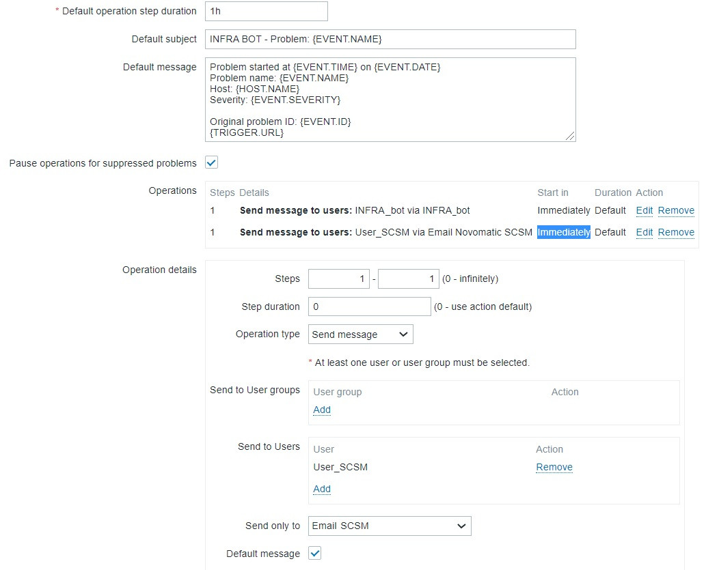
Task: Add another user under Send to Users
Action: (322, 489)
